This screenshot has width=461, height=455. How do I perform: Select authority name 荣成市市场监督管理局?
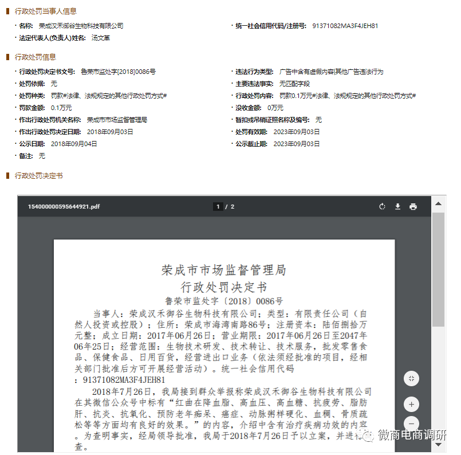117,120
